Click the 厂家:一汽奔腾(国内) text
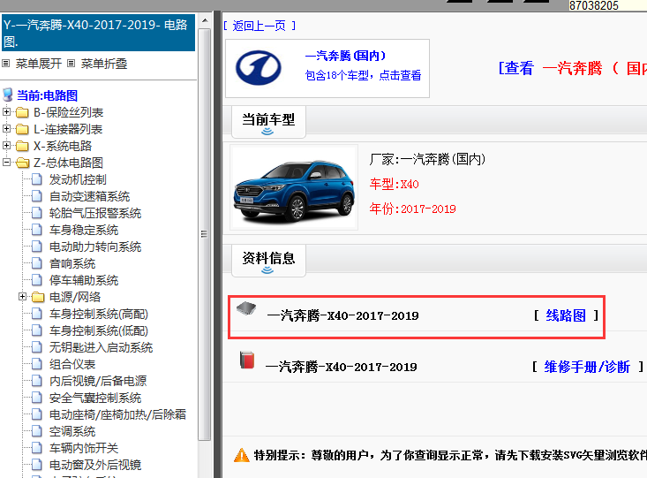Image resolution: width=647 pixels, height=478 pixels. point(427,159)
